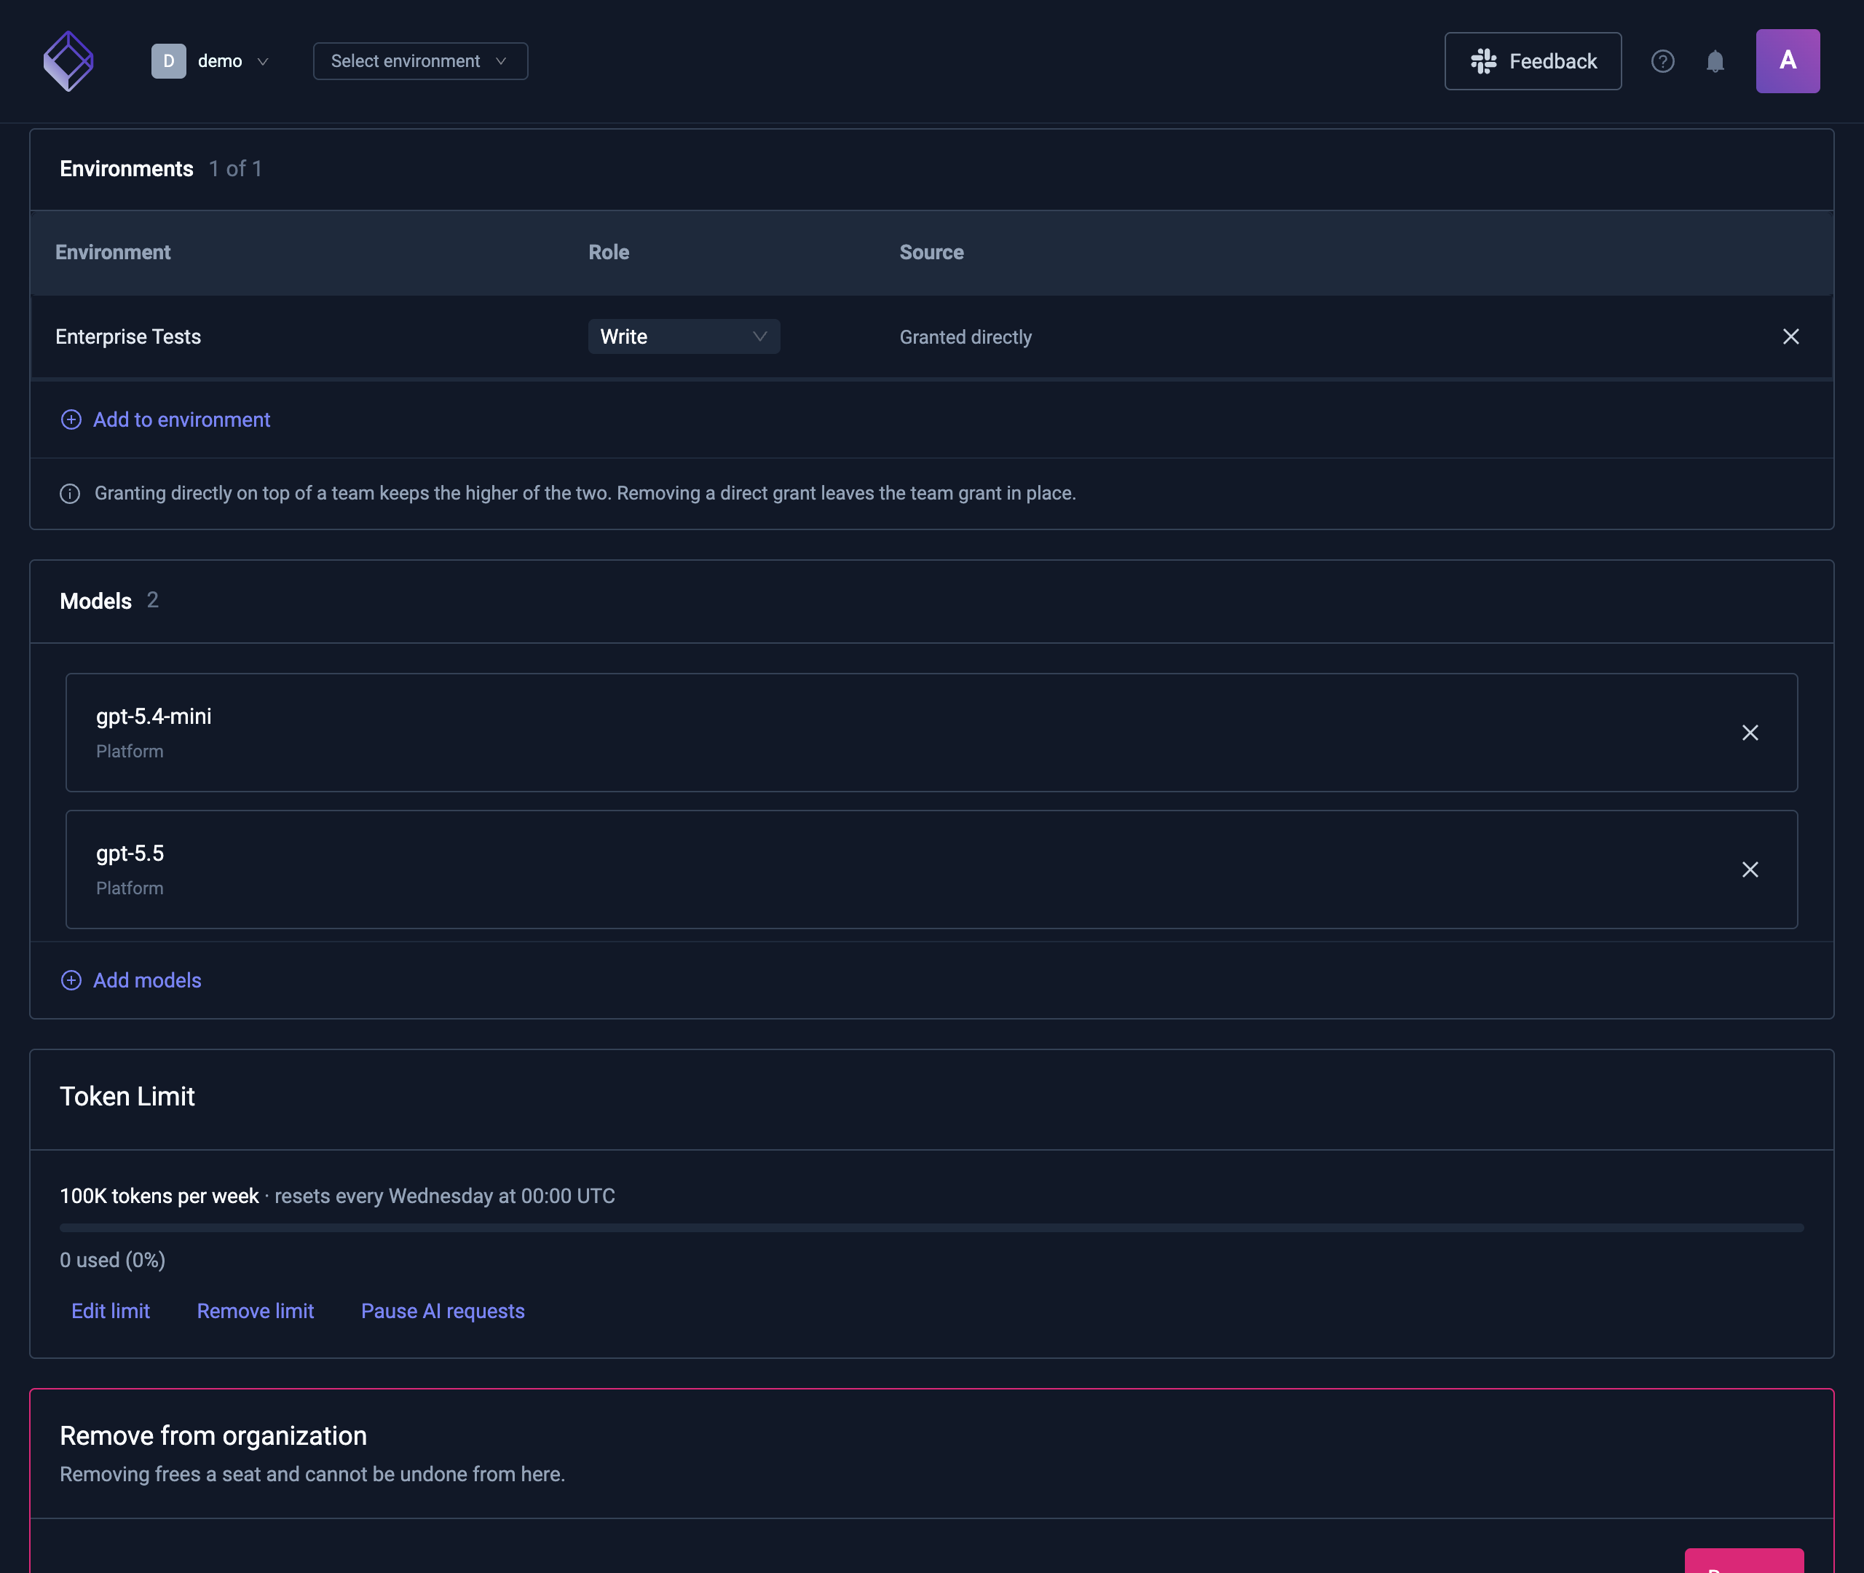
Task: Click Edit limit
Action: point(111,1311)
